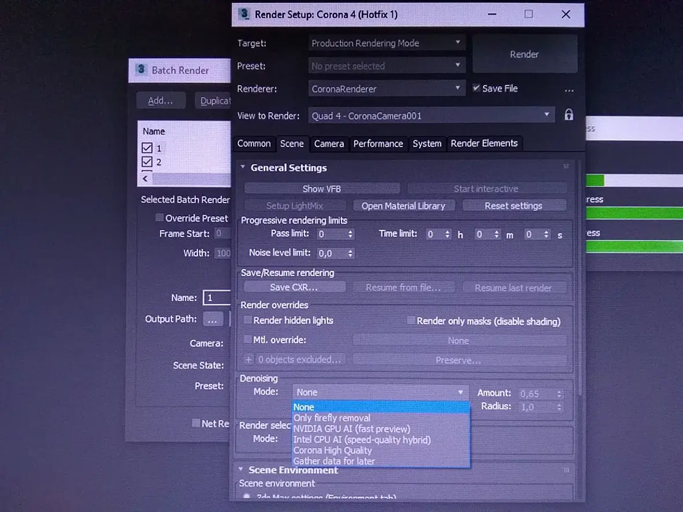Click the Save CXR button

point(294,288)
